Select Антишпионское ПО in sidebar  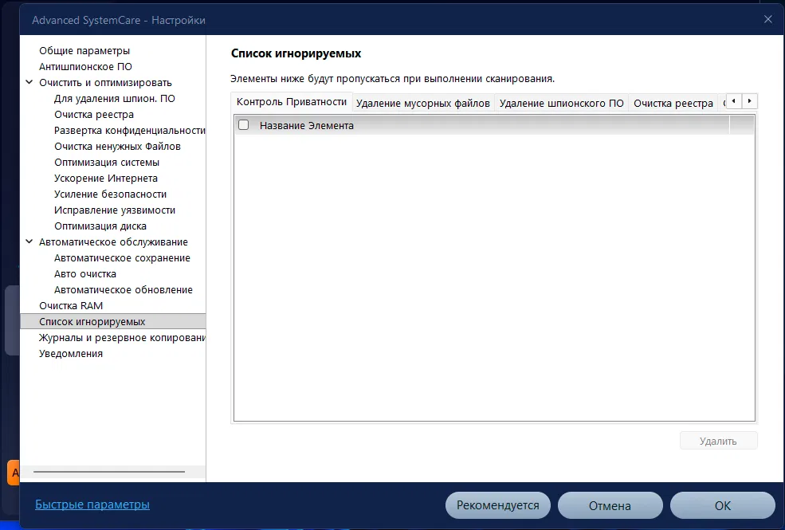click(85, 67)
